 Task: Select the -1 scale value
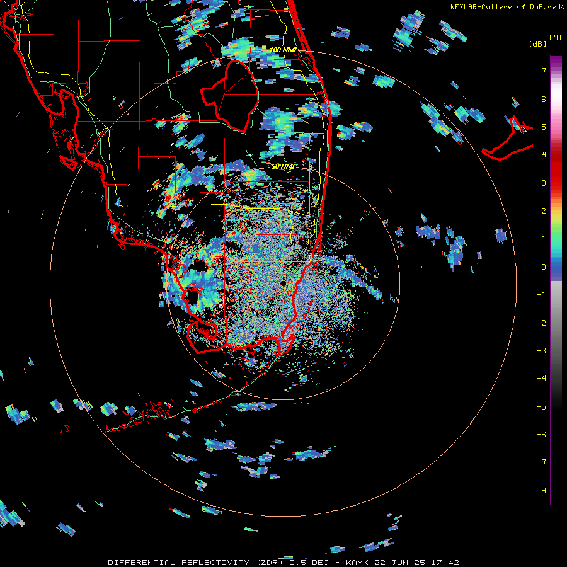tap(541, 295)
